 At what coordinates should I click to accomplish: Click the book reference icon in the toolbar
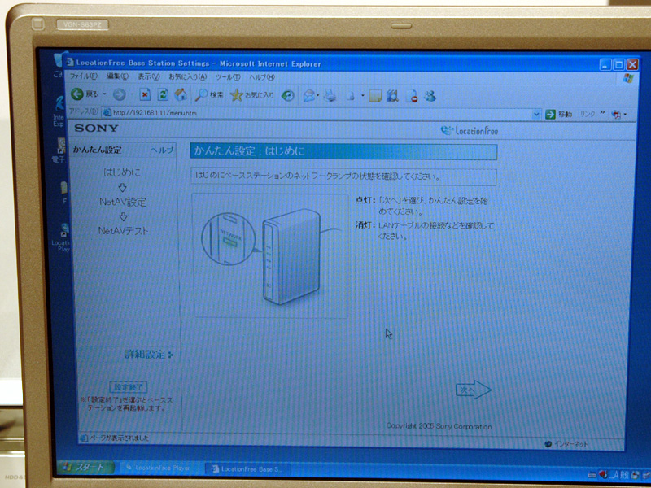tap(392, 96)
